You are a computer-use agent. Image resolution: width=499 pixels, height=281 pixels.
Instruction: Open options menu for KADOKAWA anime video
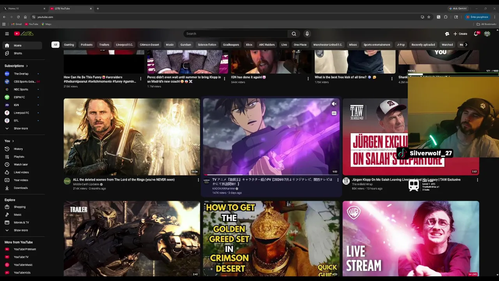click(x=338, y=180)
